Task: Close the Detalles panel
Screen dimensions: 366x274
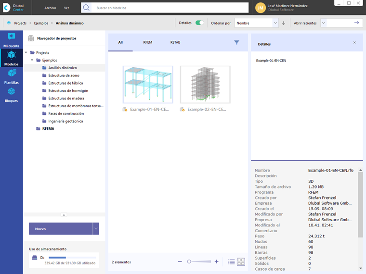Action: [354, 42]
